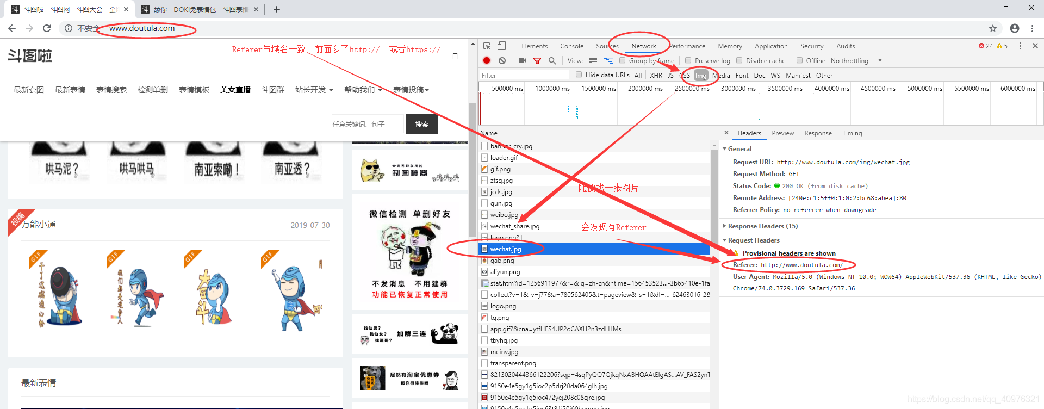Select the aliyun.png request row

[x=594, y=272]
